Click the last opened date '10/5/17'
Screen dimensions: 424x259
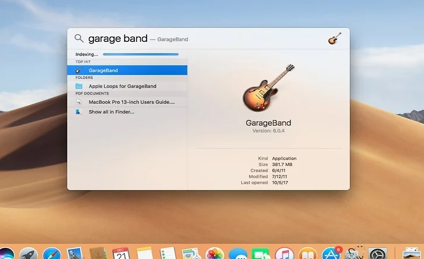pos(280,183)
